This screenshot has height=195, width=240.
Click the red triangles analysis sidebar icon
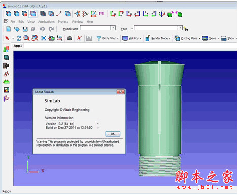pos(6,74)
